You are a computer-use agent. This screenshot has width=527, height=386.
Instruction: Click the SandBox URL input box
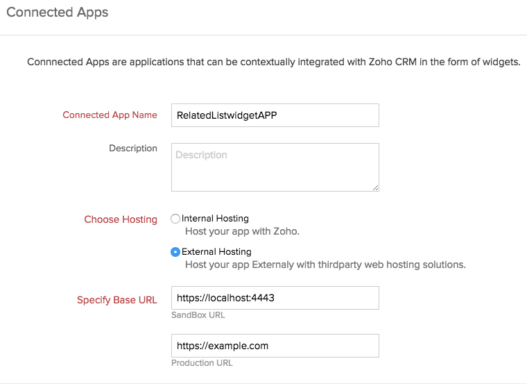[x=275, y=298]
